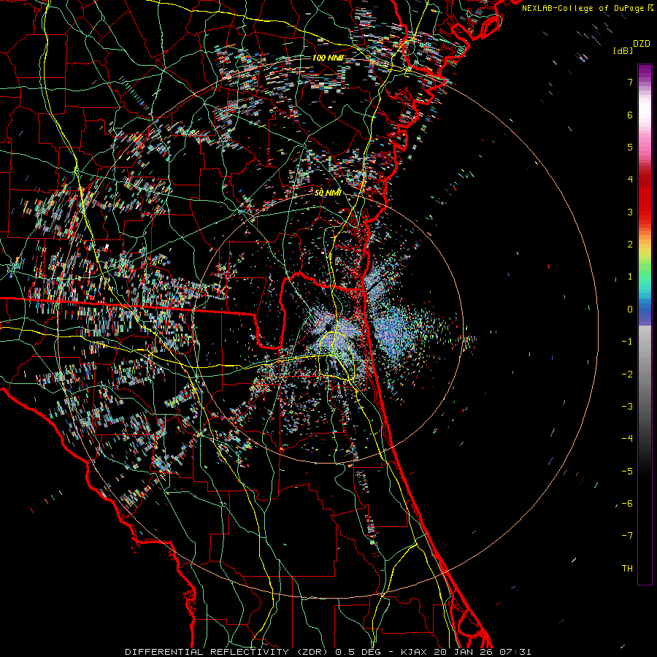Click the -7 value on the color scale

pos(627,536)
